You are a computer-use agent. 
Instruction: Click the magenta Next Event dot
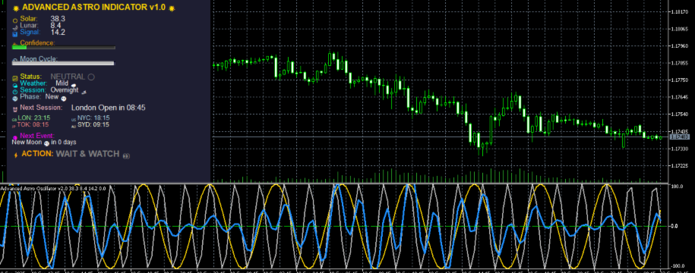(15, 137)
